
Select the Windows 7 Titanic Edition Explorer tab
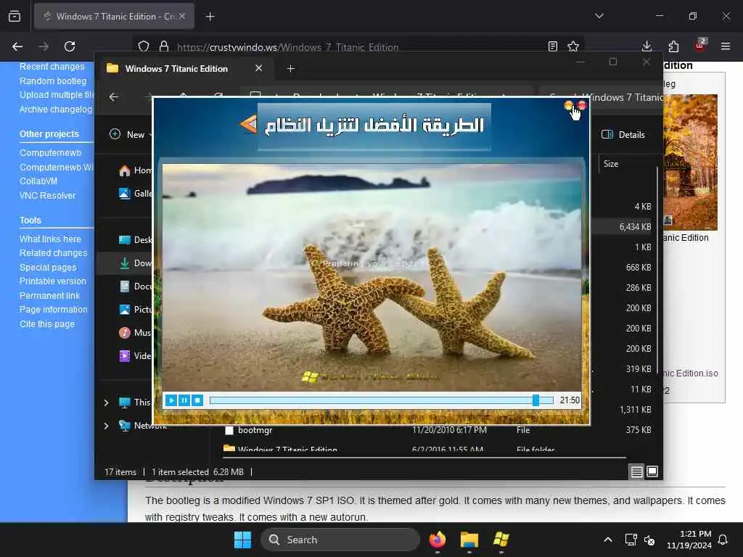click(185, 69)
